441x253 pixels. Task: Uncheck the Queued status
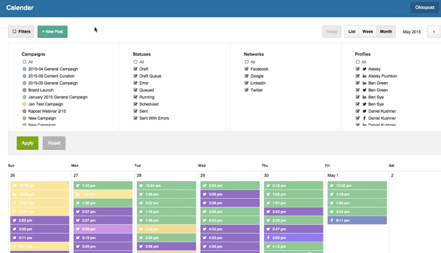(x=136, y=90)
